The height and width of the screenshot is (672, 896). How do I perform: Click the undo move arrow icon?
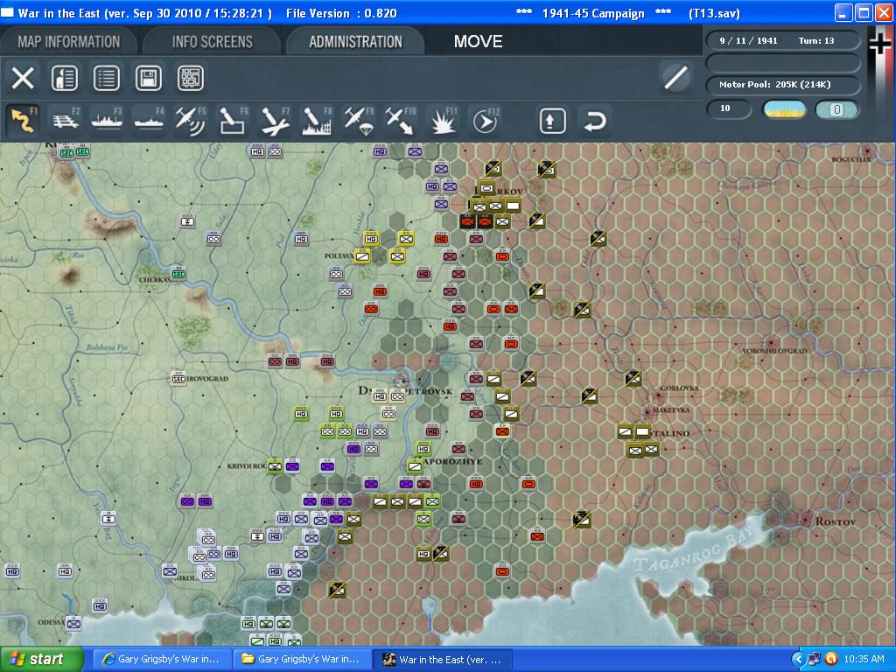[594, 121]
